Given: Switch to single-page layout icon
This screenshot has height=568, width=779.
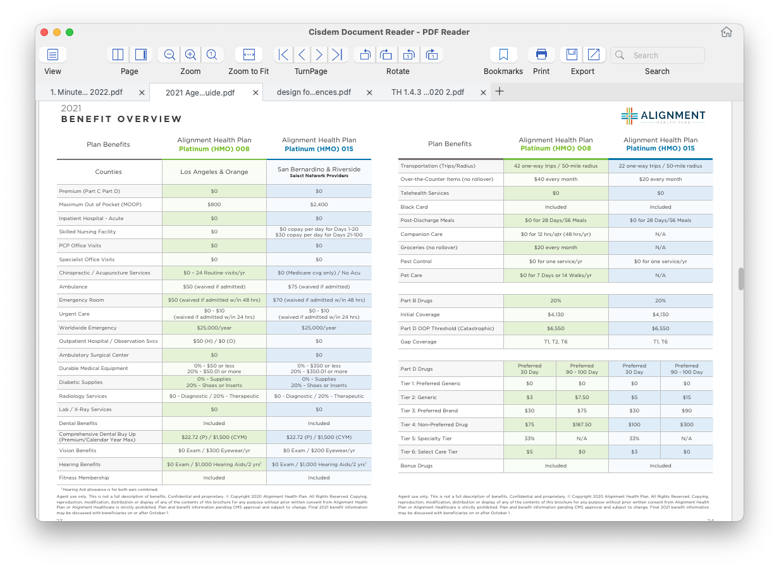Looking at the screenshot, I should pos(141,54).
